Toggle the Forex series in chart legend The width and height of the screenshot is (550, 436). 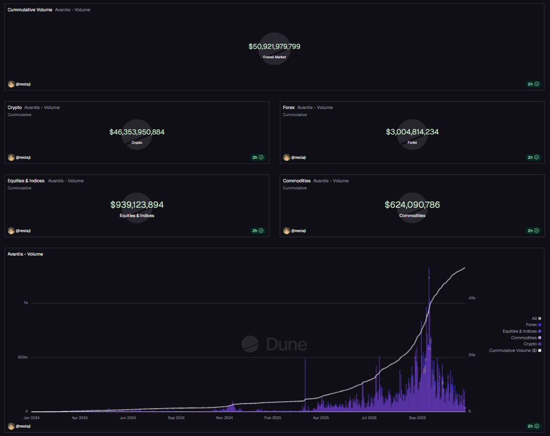coord(534,325)
